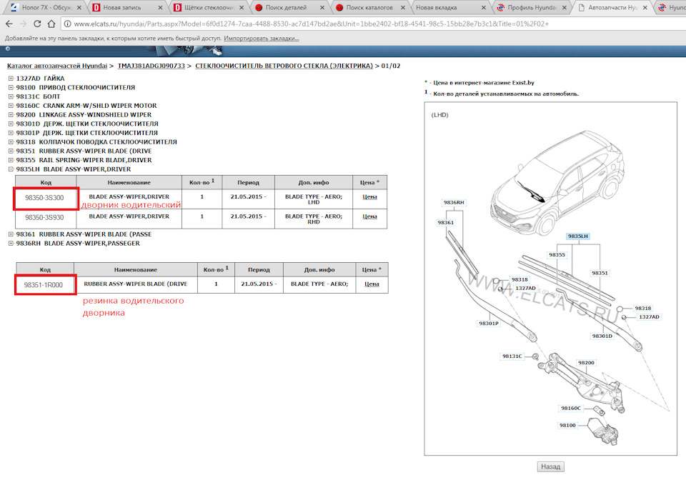Close the Новая запись tab

point(160,7)
